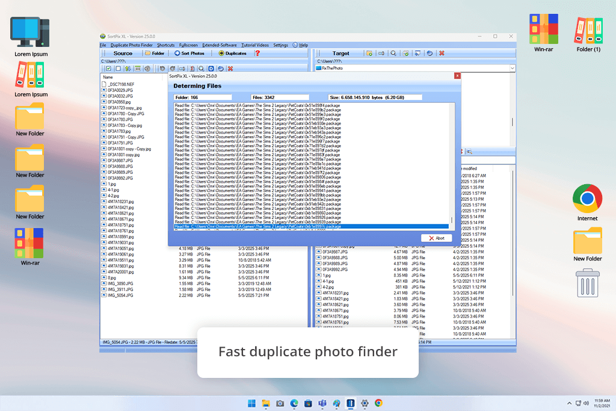Open File Explorer from the taskbar
This screenshot has height=411, width=616.
tap(266, 403)
